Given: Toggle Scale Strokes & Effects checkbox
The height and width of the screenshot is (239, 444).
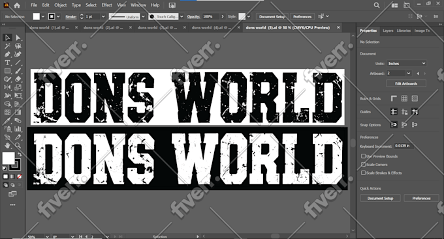Looking at the screenshot, I should (x=363, y=173).
